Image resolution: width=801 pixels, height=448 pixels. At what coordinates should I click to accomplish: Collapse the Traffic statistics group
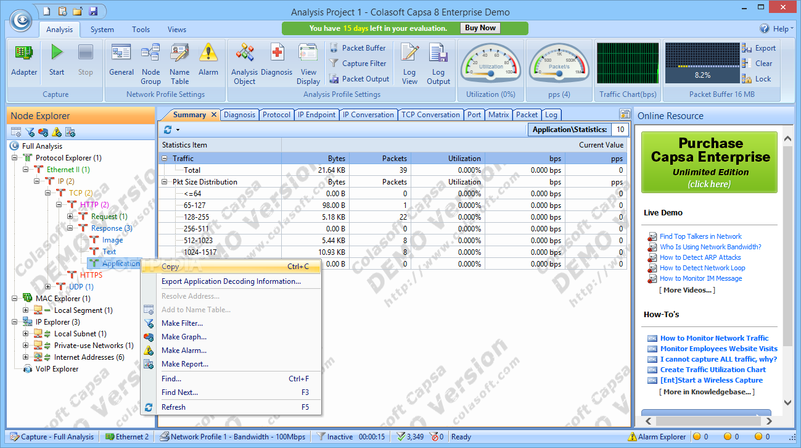pos(165,159)
